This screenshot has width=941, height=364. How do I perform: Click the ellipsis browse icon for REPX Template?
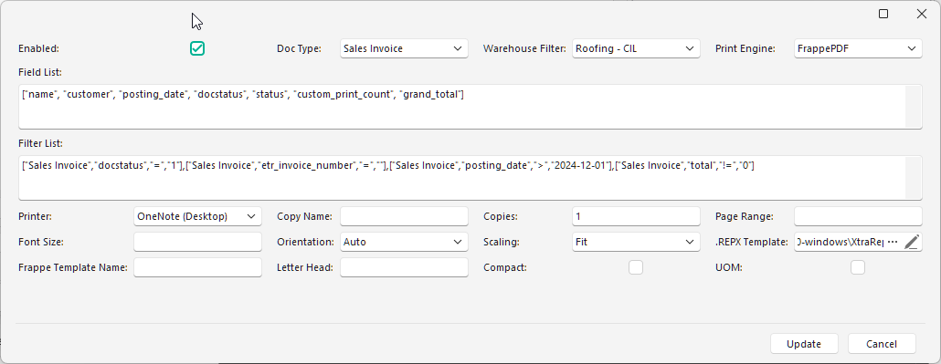tap(893, 243)
